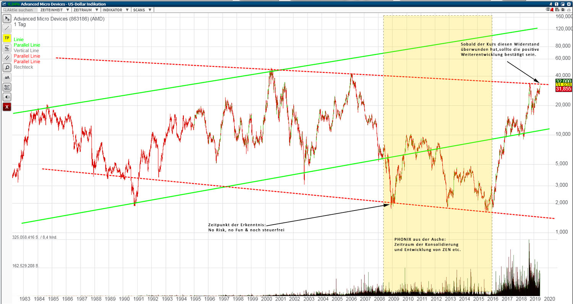The image size is (573, 304).
Task: Open the percent measurement tool
Action: coord(6,48)
